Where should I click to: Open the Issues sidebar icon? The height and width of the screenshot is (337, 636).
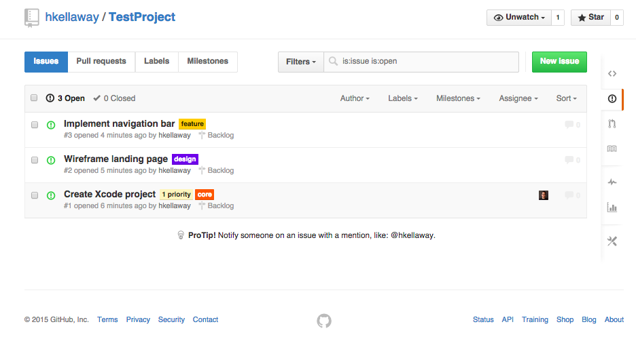coord(612,99)
